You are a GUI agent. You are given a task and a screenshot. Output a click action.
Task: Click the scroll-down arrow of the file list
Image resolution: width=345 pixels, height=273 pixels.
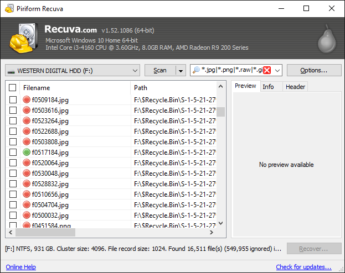pos(221,223)
